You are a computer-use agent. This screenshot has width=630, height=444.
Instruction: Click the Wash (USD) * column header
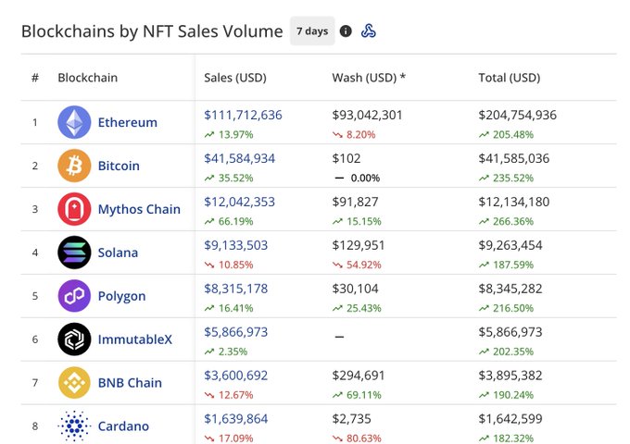pyautogui.click(x=369, y=78)
